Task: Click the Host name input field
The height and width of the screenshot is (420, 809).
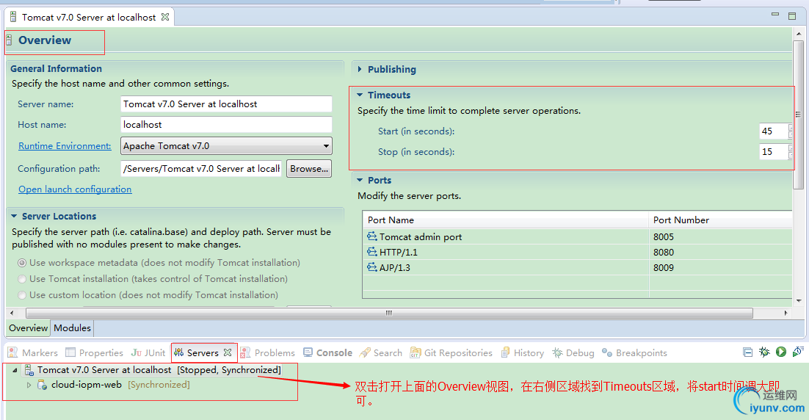Action: pos(227,124)
